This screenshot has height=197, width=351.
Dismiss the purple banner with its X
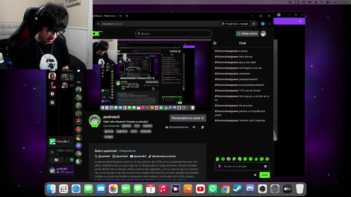click(x=300, y=21)
